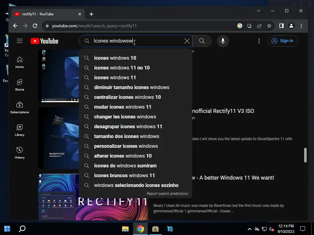Open the Rectify11 V3 ISO video title
The image size is (314, 235).
[223, 111]
